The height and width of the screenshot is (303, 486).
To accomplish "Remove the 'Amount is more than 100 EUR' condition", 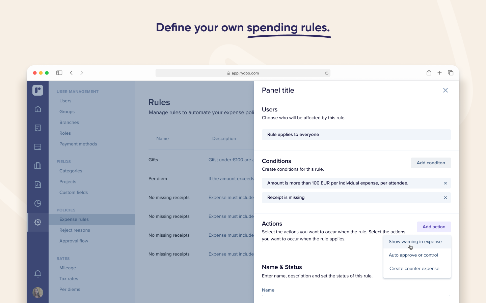I will coord(445,183).
